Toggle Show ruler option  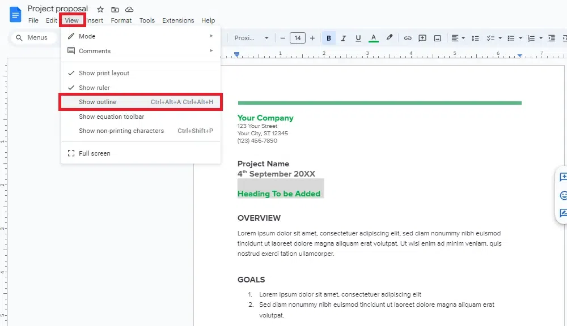click(x=141, y=88)
